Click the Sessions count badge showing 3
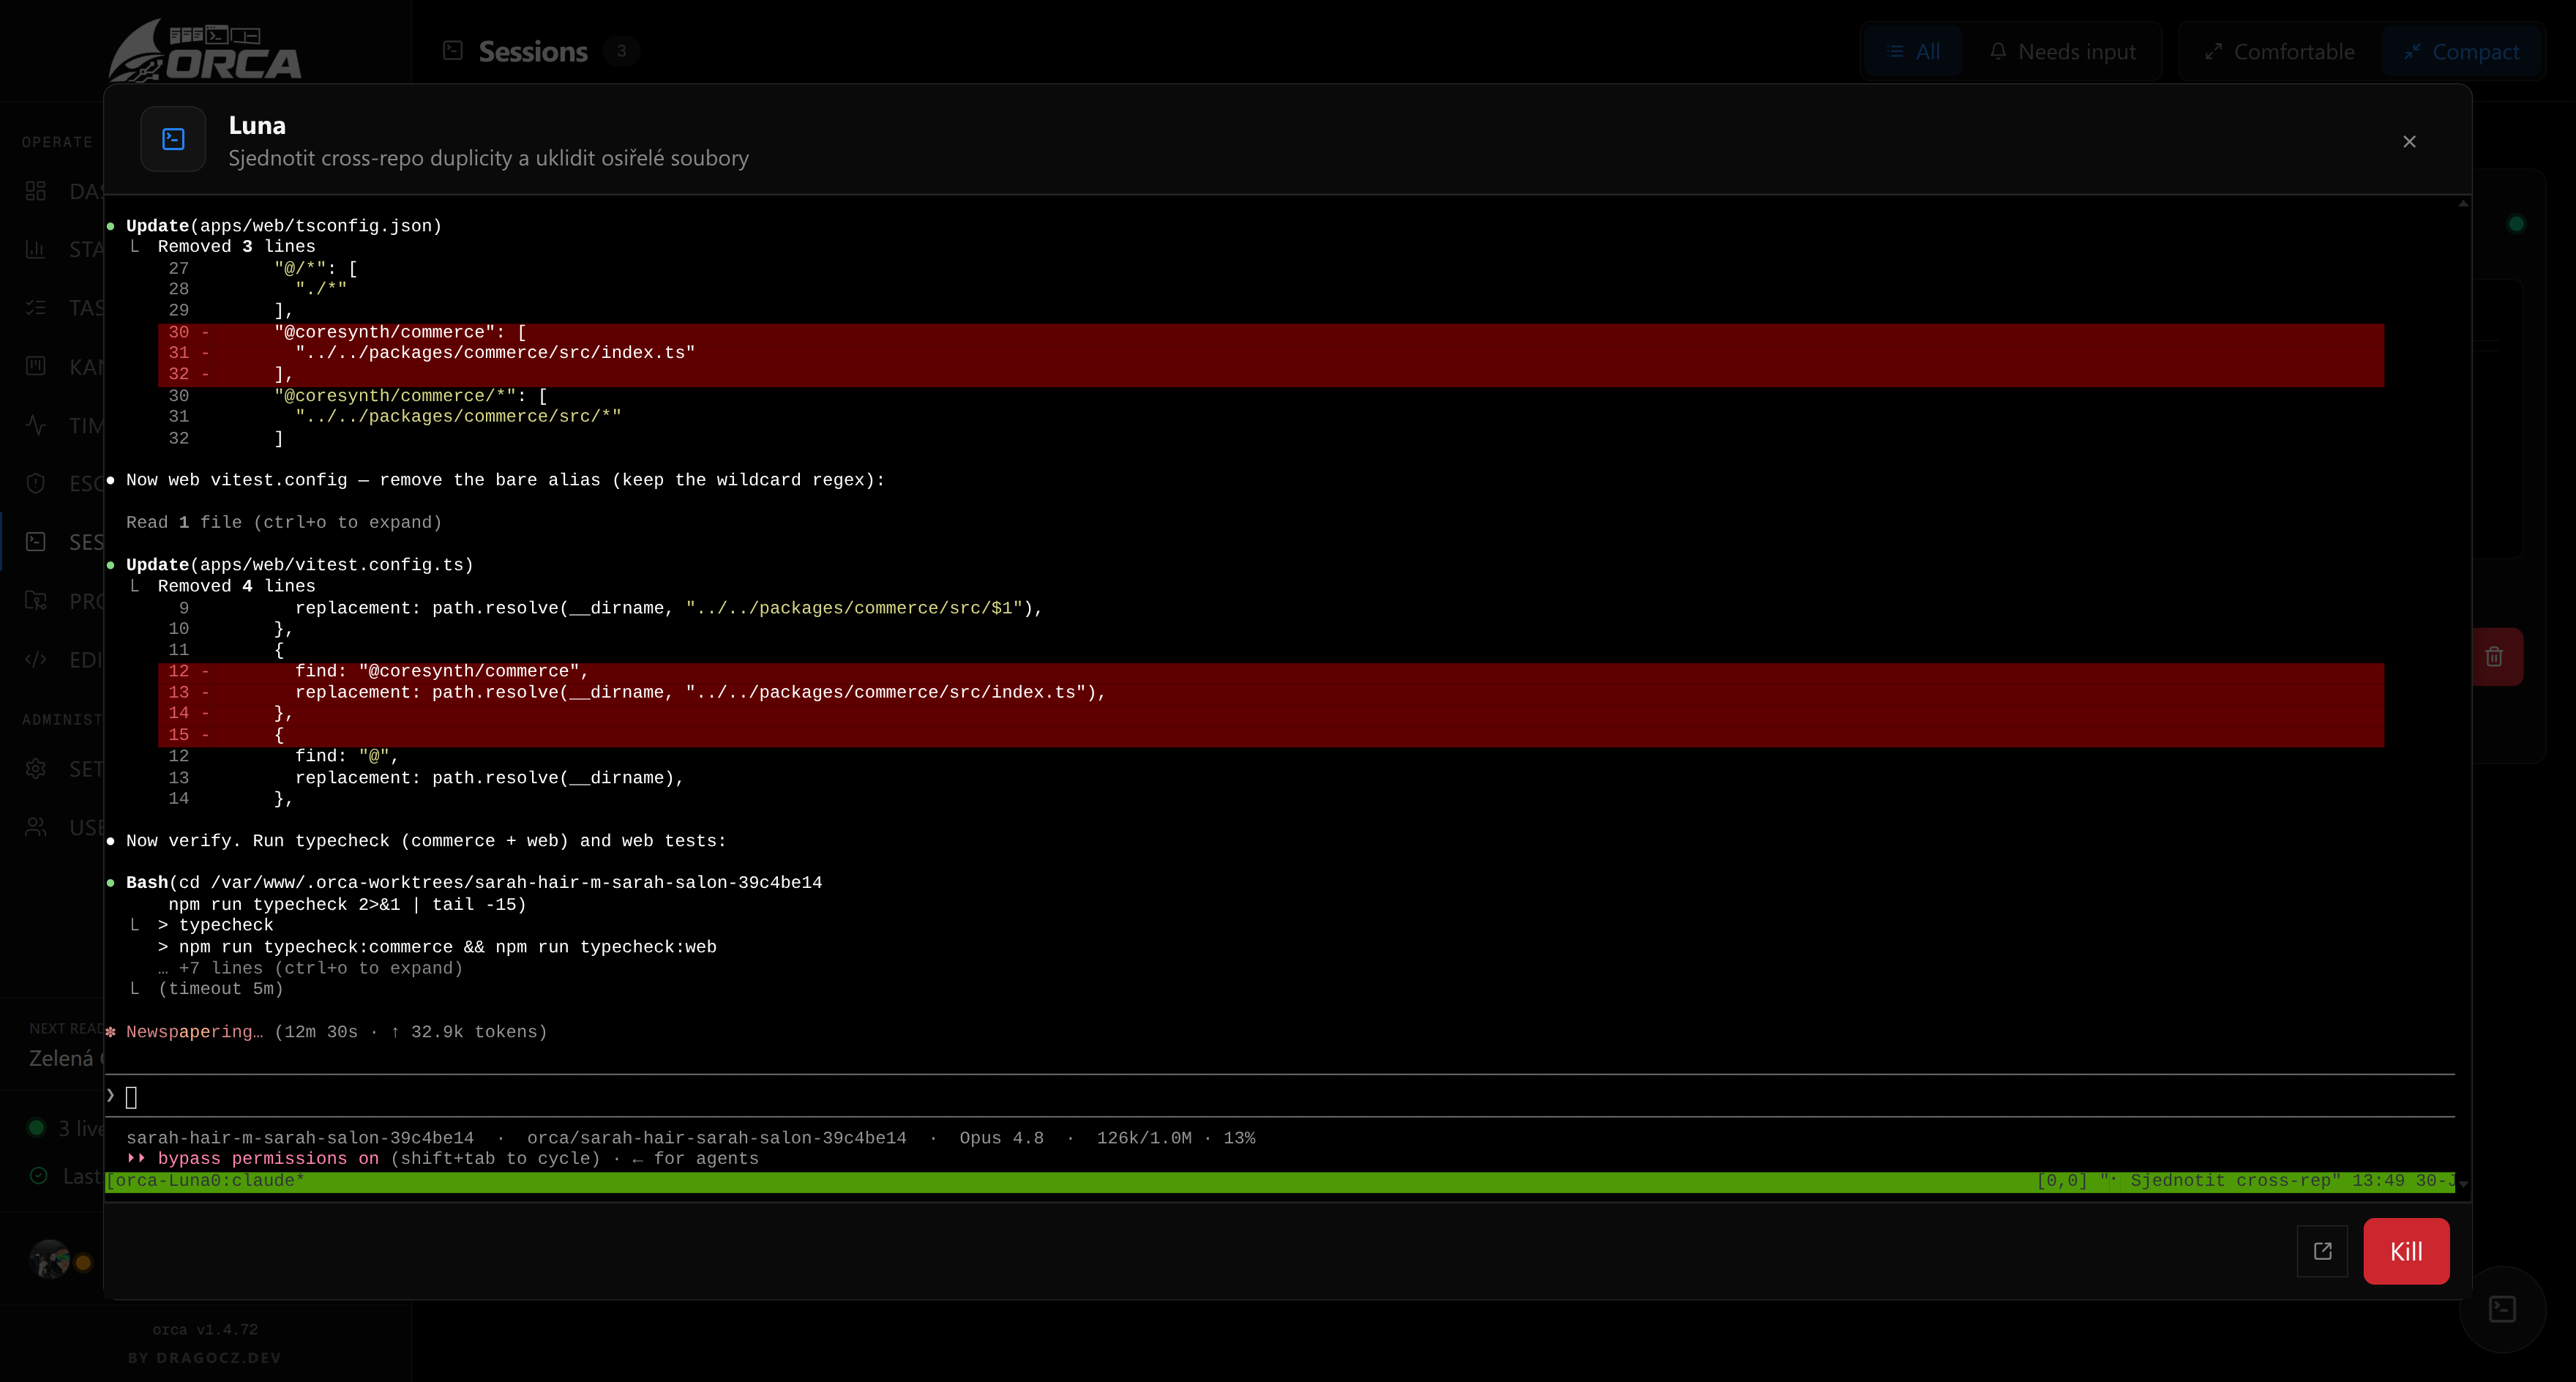Image resolution: width=2576 pixels, height=1382 pixels. (621, 51)
